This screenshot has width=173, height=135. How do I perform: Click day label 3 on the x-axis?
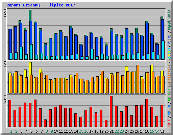[21, 131]
